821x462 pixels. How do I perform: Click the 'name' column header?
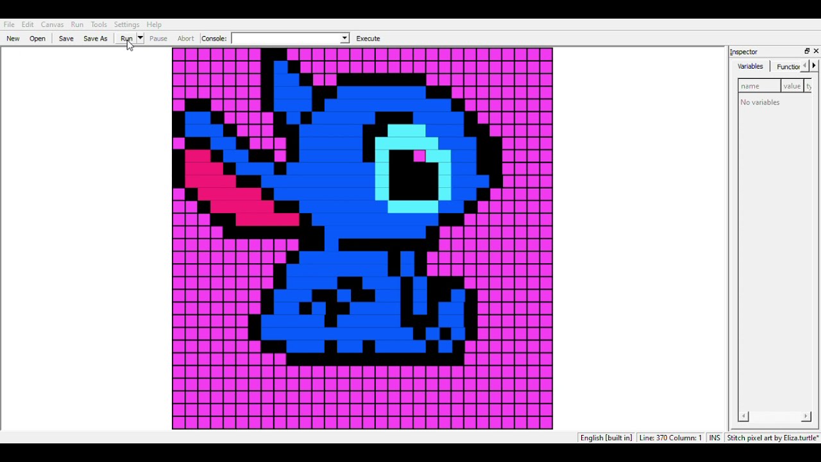click(759, 86)
